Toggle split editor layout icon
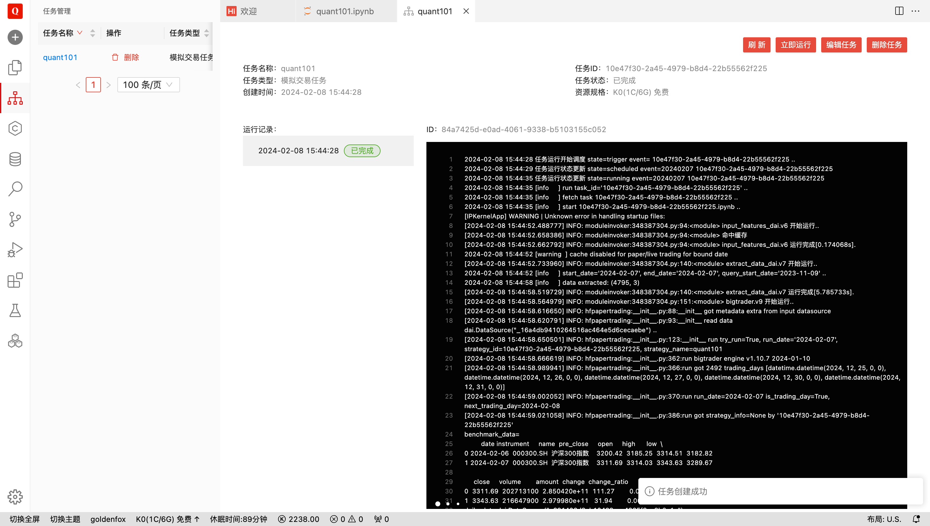This screenshot has height=526, width=930. tap(899, 11)
